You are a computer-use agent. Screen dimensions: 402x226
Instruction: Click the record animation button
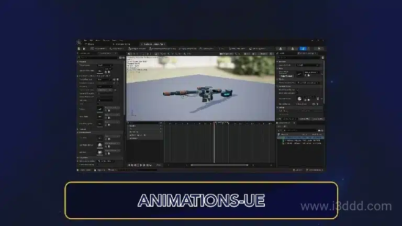(x=138, y=165)
